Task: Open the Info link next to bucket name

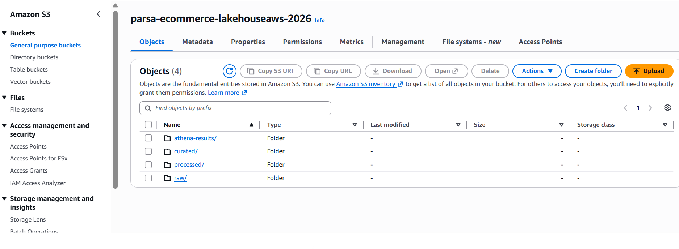Action: pos(319,20)
